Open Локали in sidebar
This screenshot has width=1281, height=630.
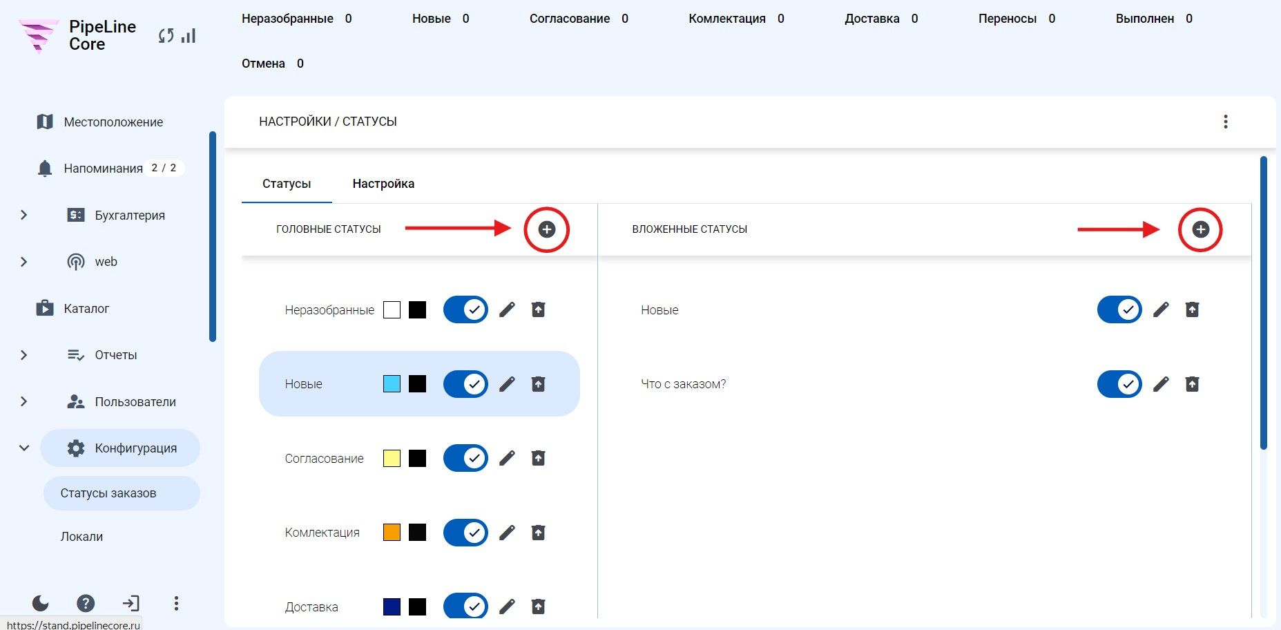[x=81, y=537]
